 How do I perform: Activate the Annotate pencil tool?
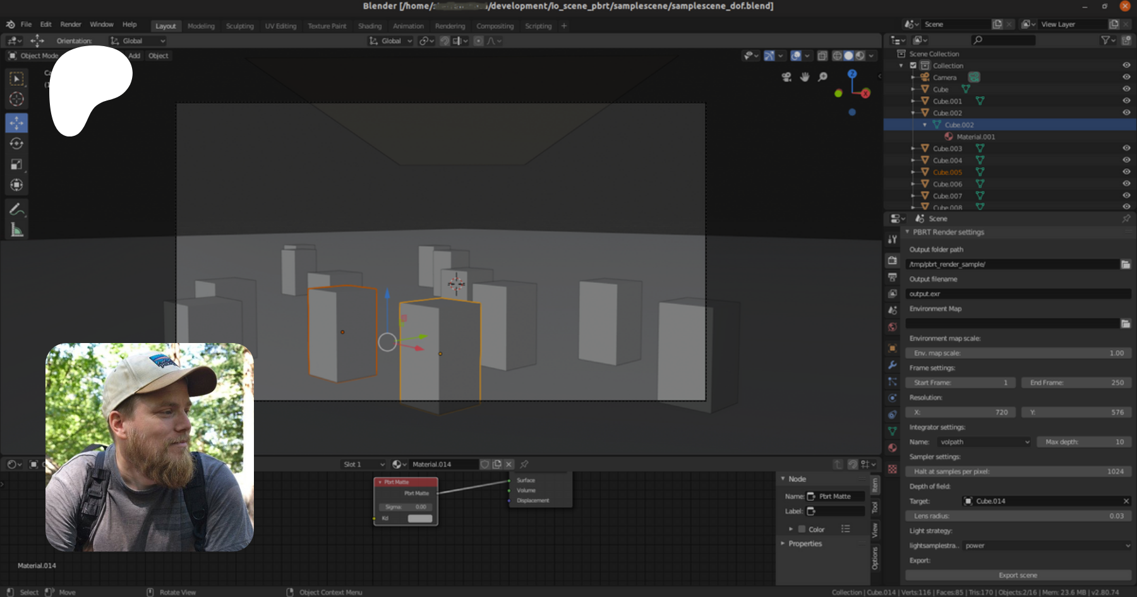click(x=17, y=209)
